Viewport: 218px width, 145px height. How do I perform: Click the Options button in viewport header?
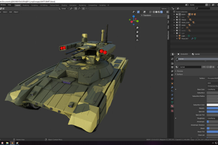click(x=164, y=8)
